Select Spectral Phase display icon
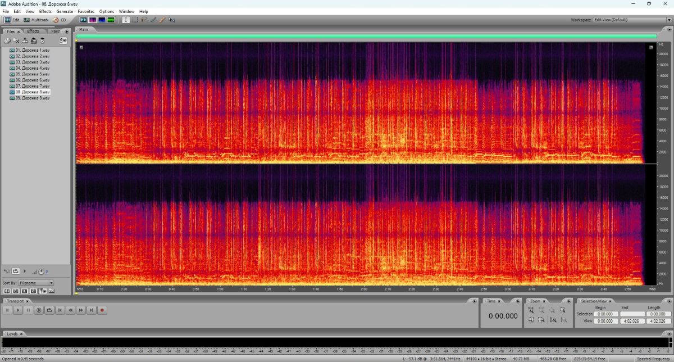 pos(111,20)
